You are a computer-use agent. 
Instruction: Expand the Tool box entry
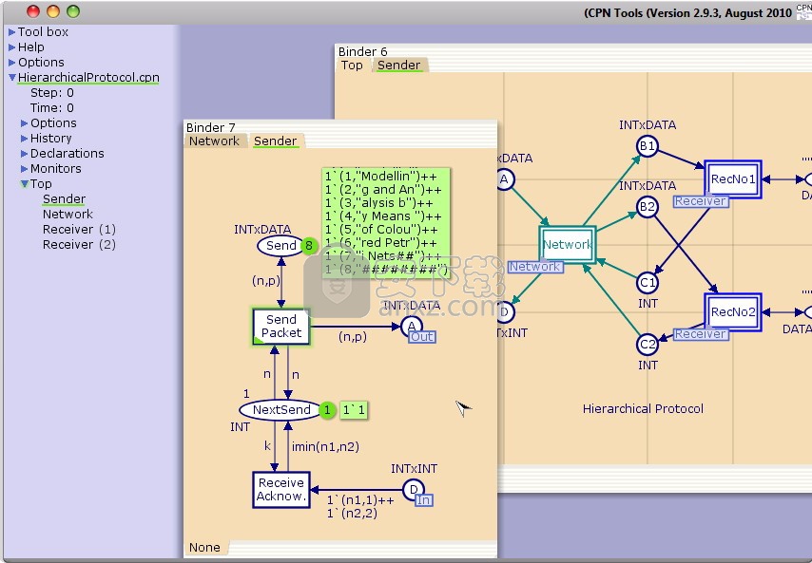pos(12,32)
